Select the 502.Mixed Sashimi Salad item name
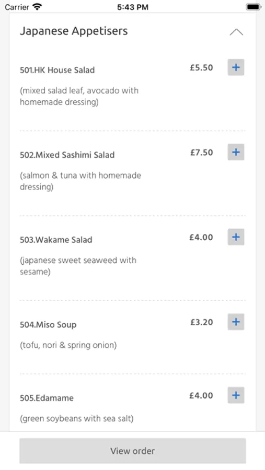This screenshot has height=470, width=265. click(67, 155)
